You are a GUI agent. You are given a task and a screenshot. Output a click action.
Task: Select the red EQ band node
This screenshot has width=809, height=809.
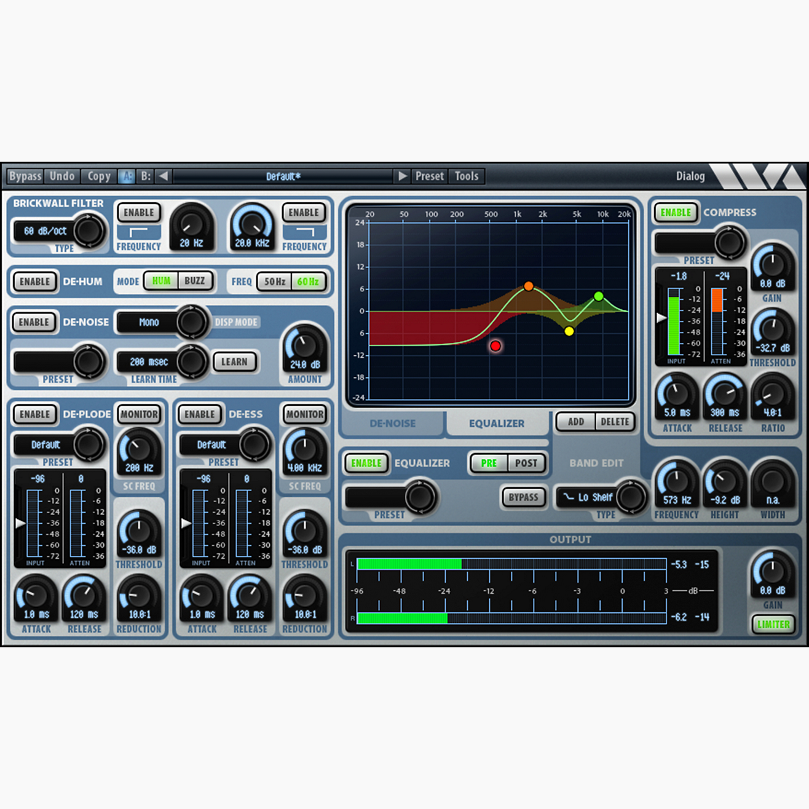tap(495, 346)
